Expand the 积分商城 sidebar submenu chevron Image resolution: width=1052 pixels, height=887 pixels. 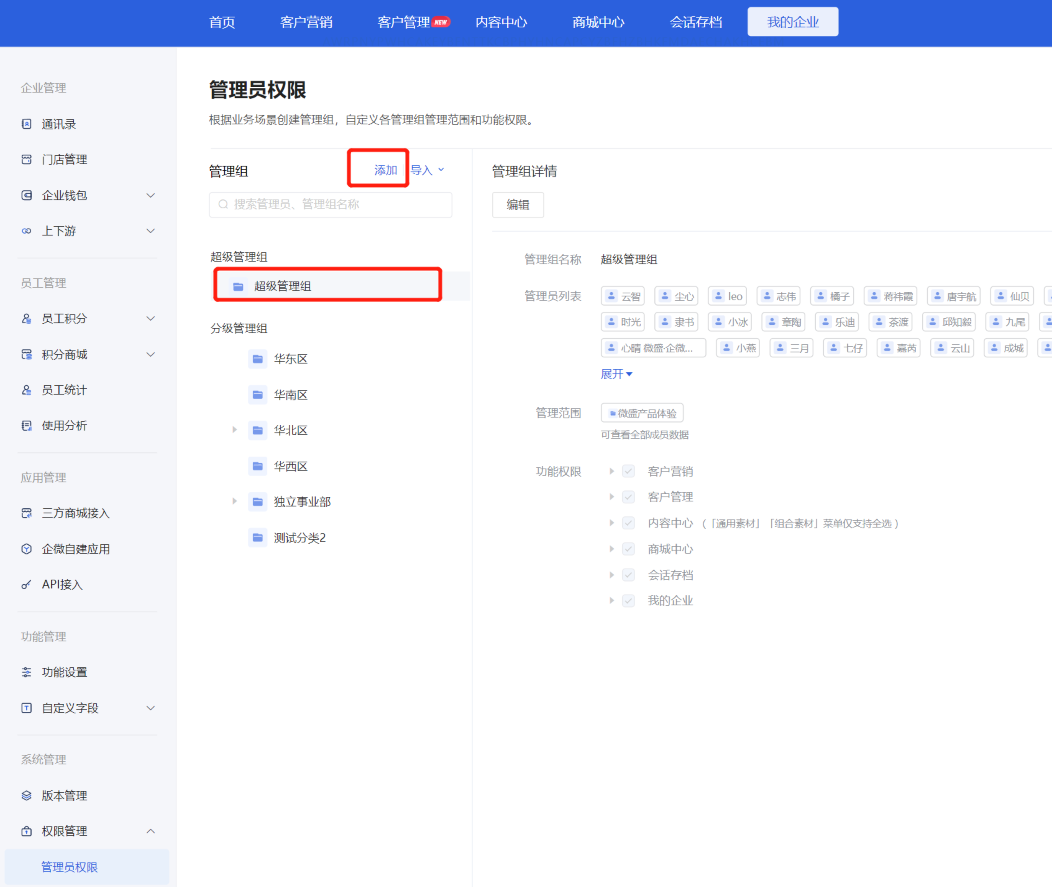point(150,354)
